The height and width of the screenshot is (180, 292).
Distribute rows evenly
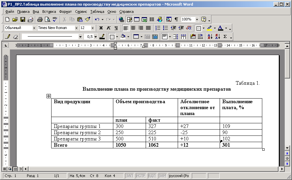pos(176,37)
